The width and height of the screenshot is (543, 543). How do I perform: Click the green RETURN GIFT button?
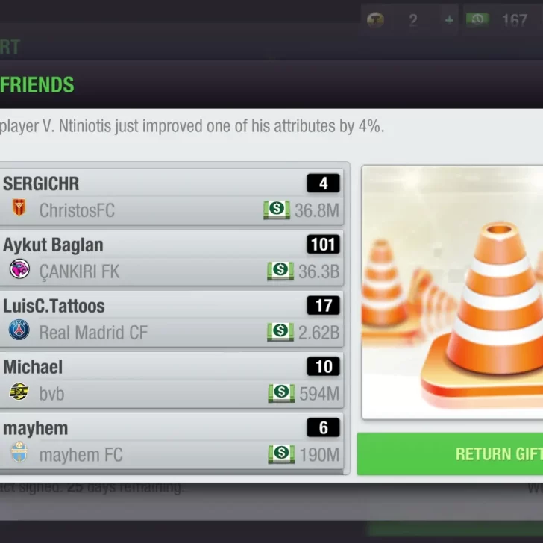coord(450,454)
